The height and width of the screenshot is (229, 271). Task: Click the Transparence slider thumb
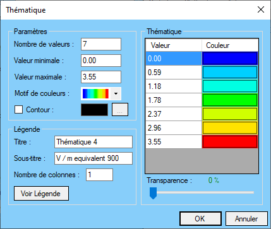coord(153,193)
